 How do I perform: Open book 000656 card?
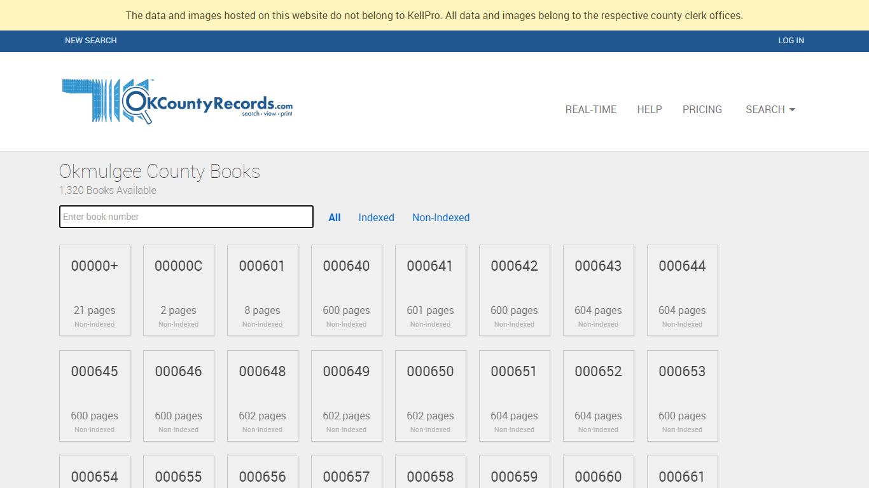pos(263,472)
